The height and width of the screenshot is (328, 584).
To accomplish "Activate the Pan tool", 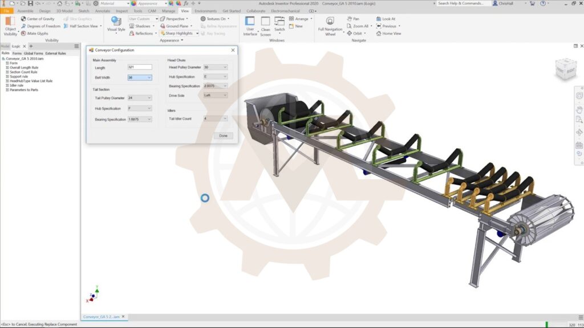I will (352, 19).
